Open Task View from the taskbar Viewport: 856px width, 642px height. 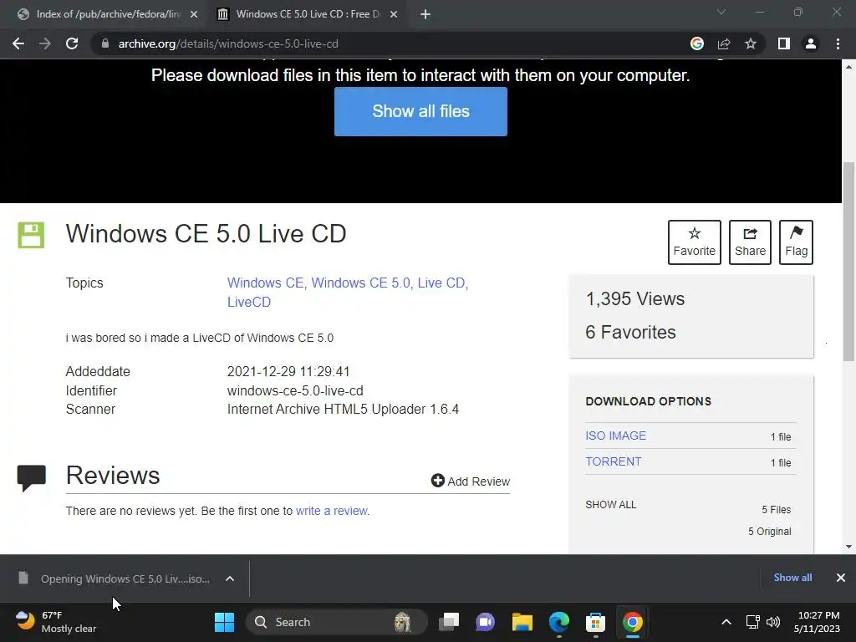[x=449, y=622]
